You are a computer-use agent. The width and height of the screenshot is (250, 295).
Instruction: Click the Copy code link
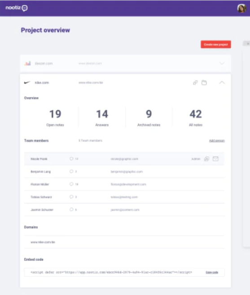tap(212, 272)
